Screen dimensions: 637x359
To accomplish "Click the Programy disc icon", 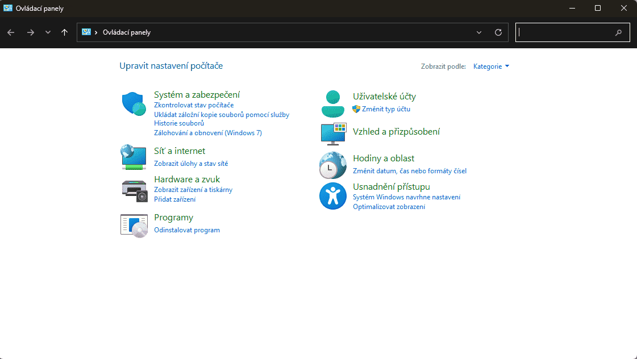I will [x=133, y=225].
